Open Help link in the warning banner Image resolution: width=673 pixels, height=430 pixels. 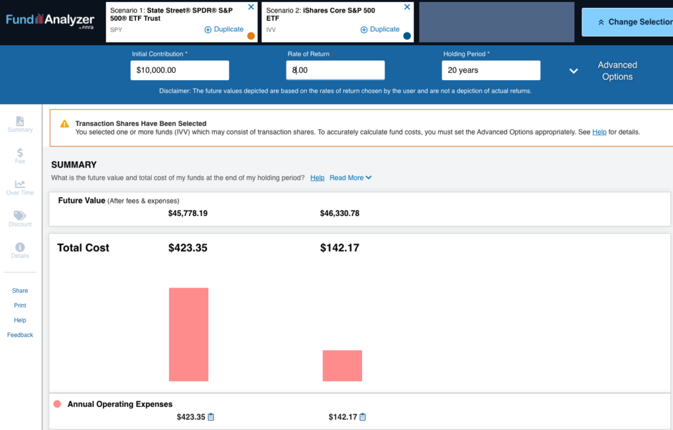(x=599, y=132)
